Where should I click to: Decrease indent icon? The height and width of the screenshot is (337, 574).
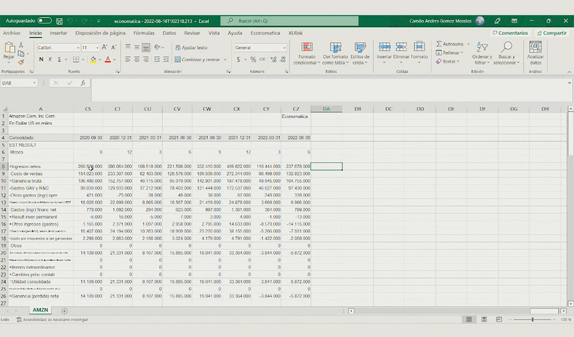click(x=157, y=59)
